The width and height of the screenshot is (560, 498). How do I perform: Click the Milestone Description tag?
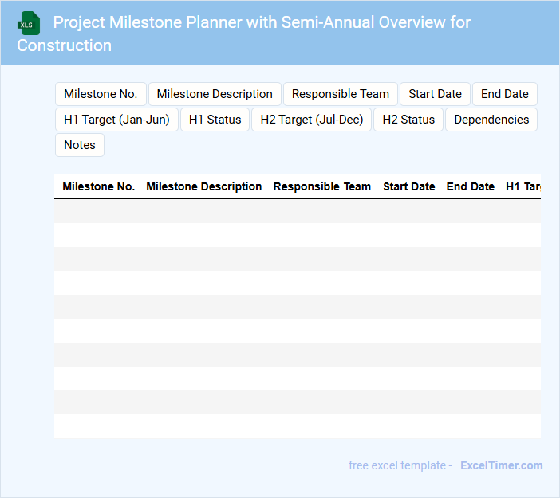tap(215, 94)
